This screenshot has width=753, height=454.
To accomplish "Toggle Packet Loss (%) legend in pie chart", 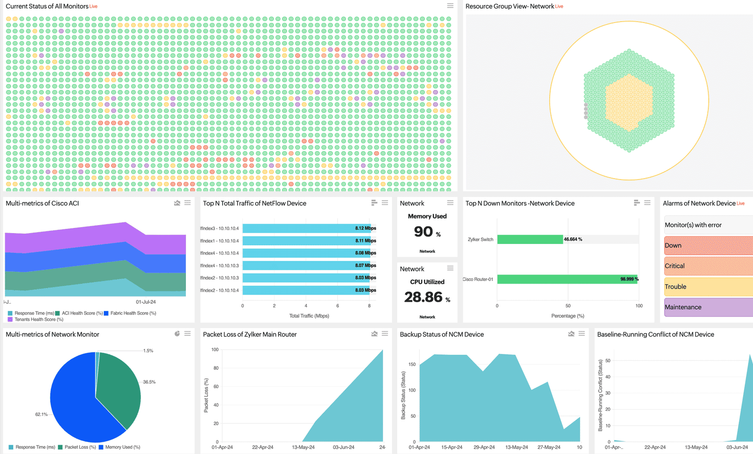I will tap(77, 447).
